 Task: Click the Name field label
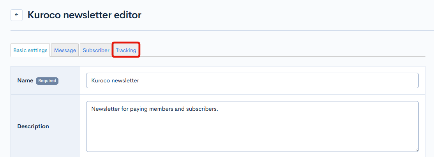[25, 81]
